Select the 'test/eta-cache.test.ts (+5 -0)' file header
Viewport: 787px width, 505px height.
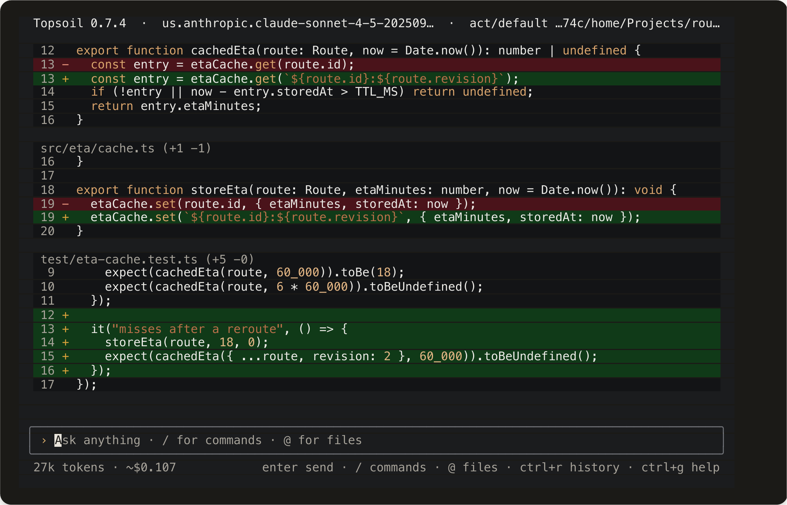click(x=148, y=259)
